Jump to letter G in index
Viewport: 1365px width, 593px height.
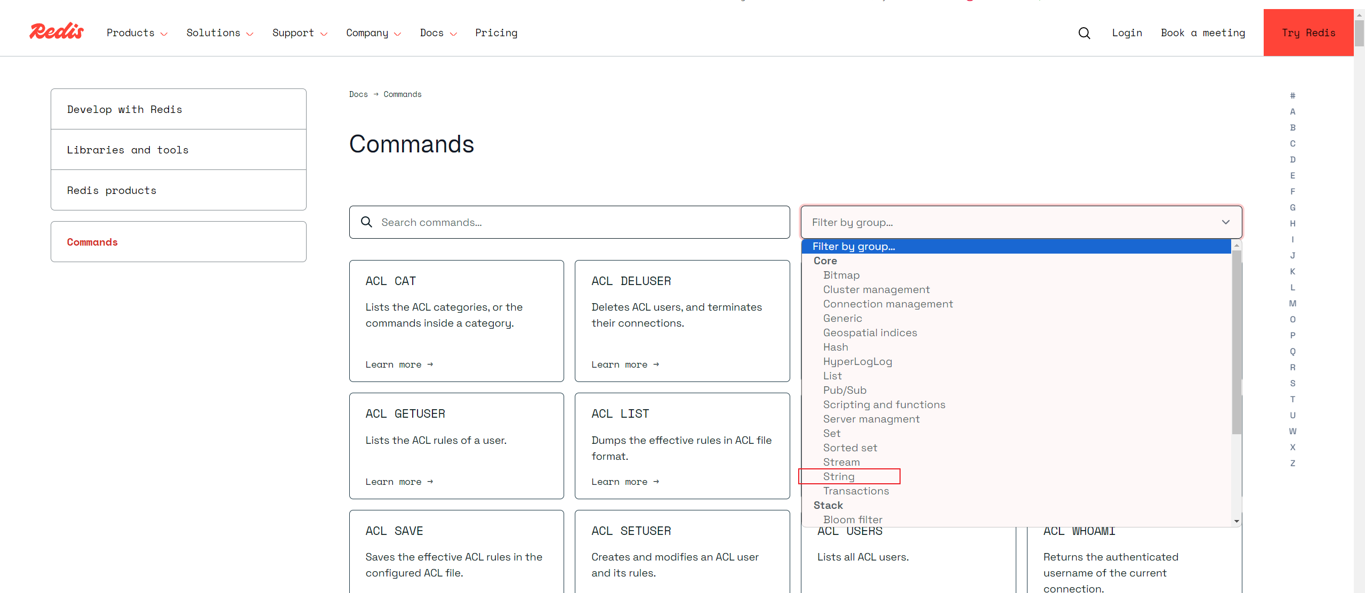1292,208
